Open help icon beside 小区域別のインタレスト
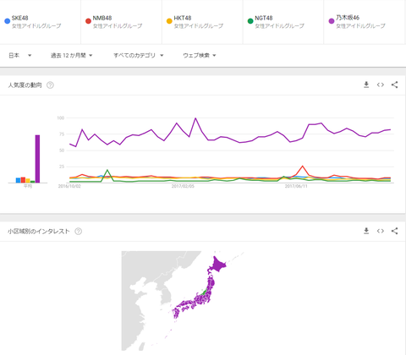The height and width of the screenshot is (355, 406). pyautogui.click(x=78, y=232)
